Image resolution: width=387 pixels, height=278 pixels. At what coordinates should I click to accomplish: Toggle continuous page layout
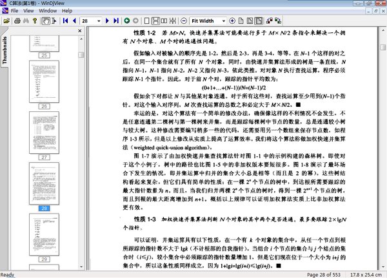(x=155, y=21)
